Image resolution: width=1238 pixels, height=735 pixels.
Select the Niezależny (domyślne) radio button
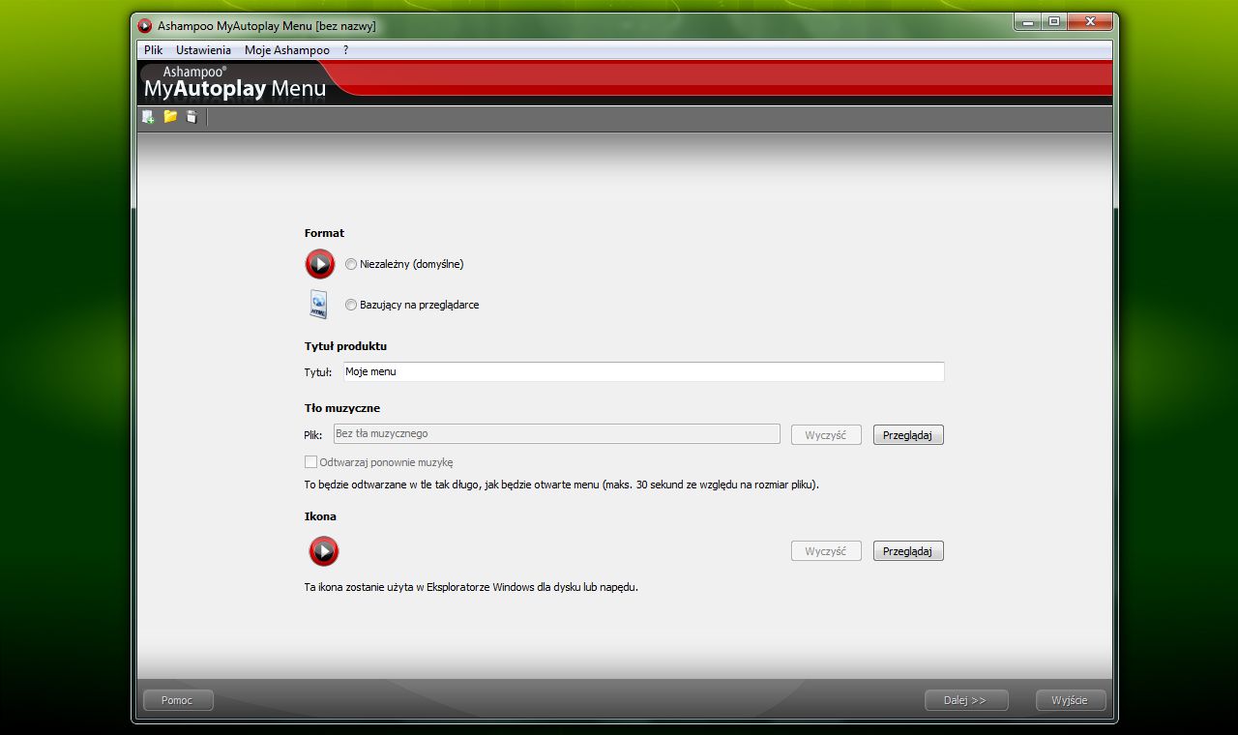pos(351,264)
